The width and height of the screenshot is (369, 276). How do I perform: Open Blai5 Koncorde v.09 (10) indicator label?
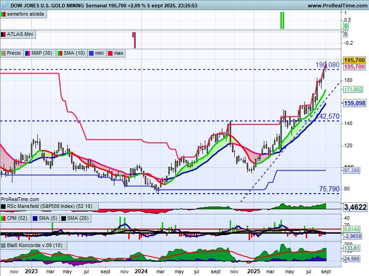pyautogui.click(x=35, y=246)
